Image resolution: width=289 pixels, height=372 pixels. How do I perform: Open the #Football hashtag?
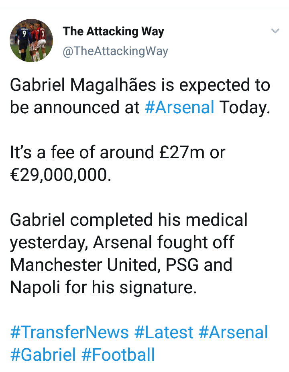point(118,355)
